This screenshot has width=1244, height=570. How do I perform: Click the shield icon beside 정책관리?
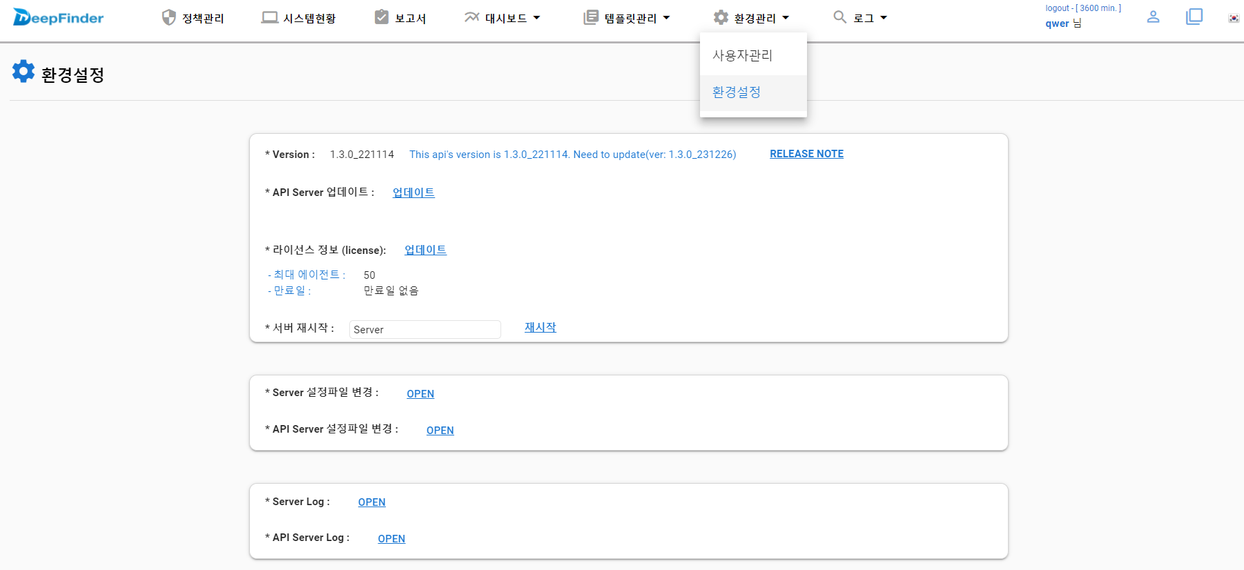pyautogui.click(x=168, y=17)
